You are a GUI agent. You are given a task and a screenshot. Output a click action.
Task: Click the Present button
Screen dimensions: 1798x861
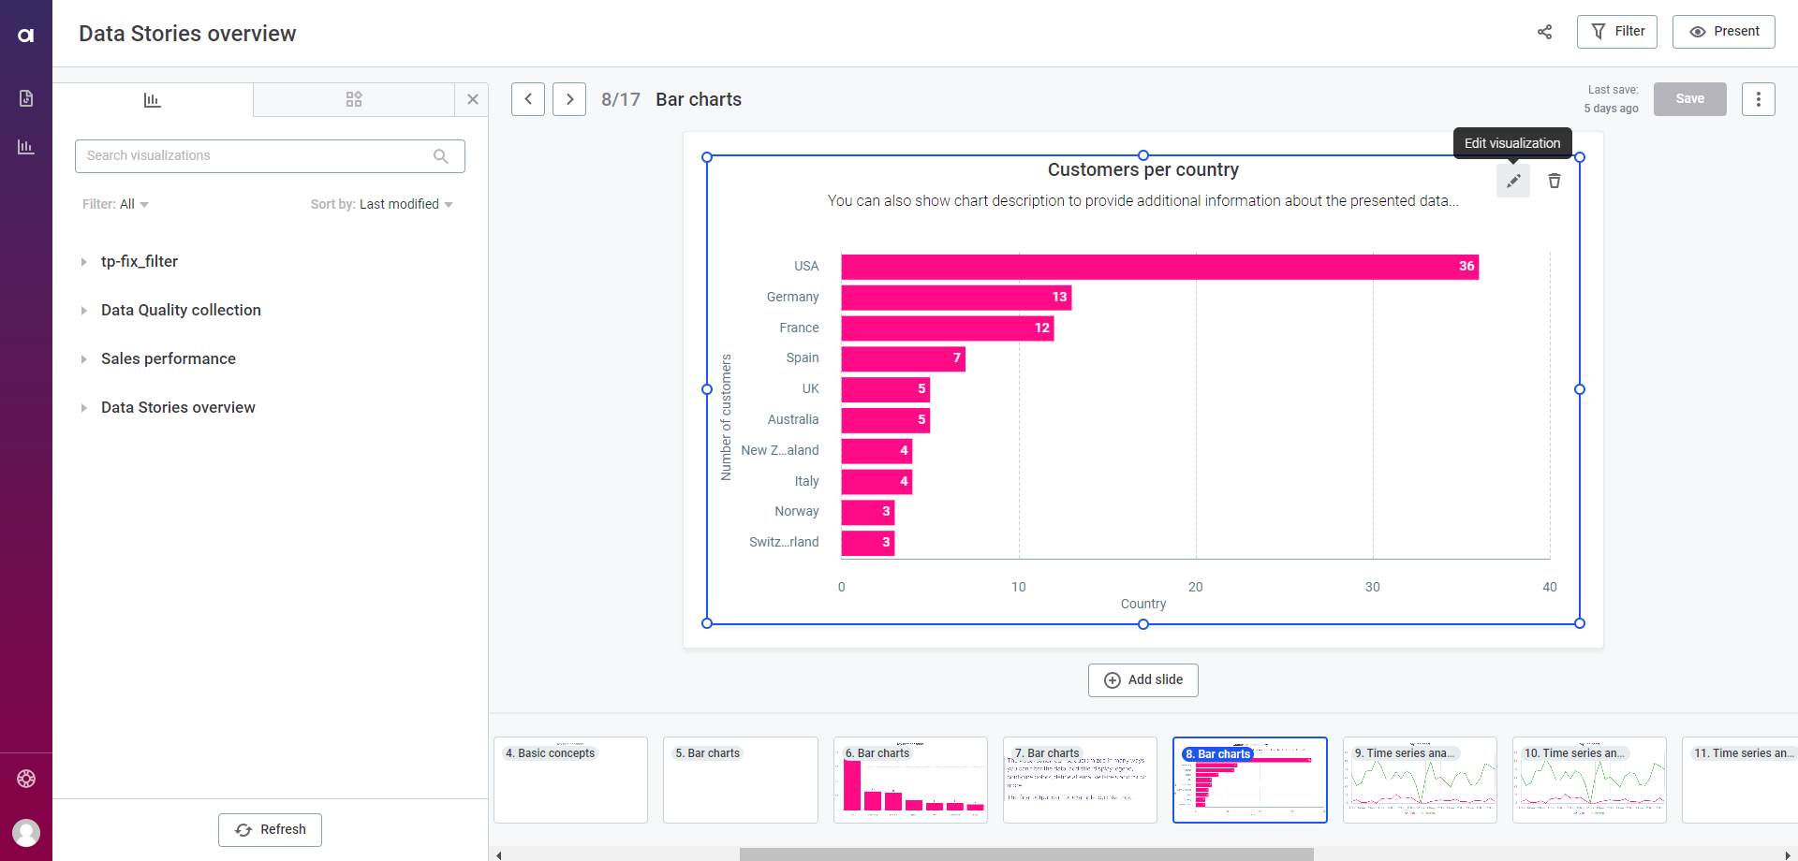point(1723,32)
